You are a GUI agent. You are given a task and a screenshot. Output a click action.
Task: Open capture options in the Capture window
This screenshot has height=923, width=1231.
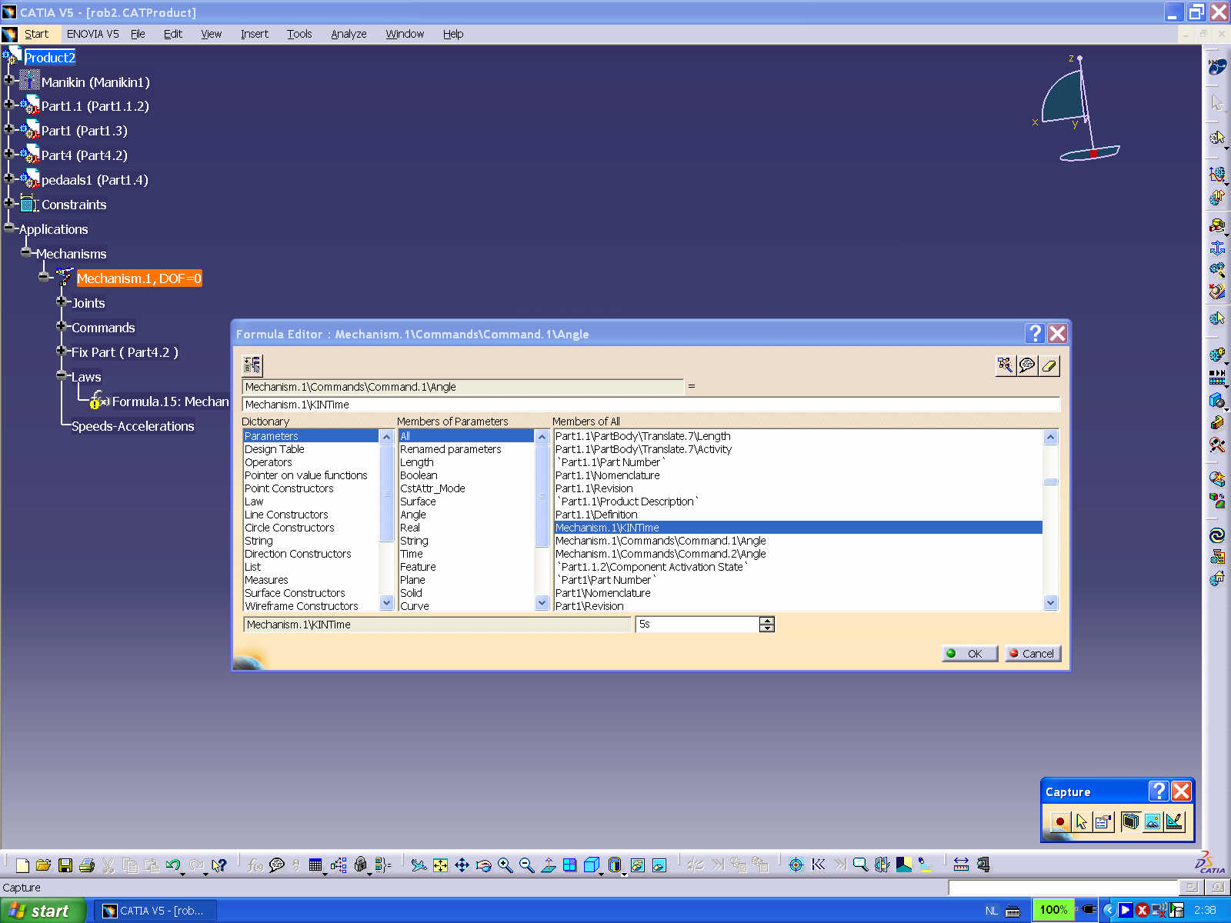1103,821
